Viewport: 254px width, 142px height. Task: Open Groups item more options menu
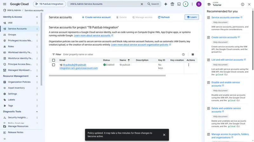pyautogui.click(x=37, y=35)
